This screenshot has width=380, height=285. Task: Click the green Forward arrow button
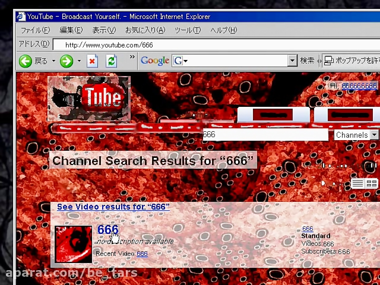click(x=66, y=61)
